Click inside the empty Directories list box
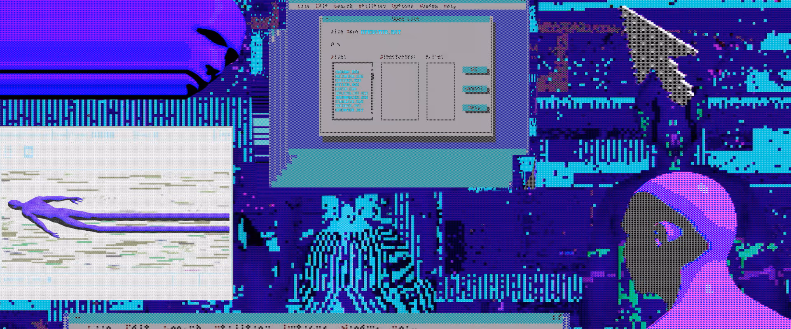The height and width of the screenshot is (329, 791). (400, 91)
